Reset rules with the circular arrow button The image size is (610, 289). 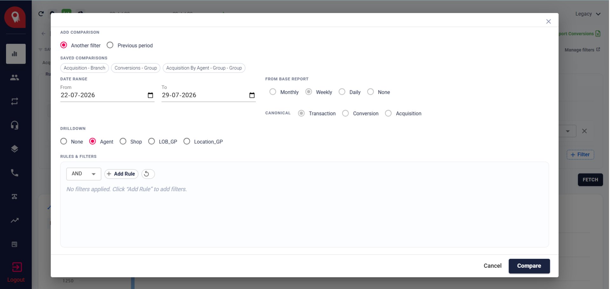(x=148, y=174)
